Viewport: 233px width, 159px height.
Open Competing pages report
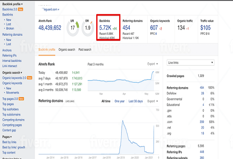tap(12, 125)
